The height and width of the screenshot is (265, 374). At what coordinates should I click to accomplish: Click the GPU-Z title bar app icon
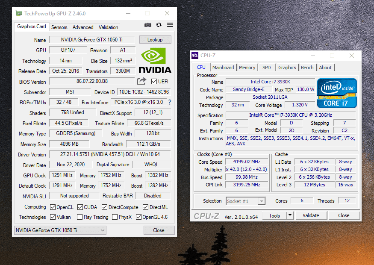point(19,13)
